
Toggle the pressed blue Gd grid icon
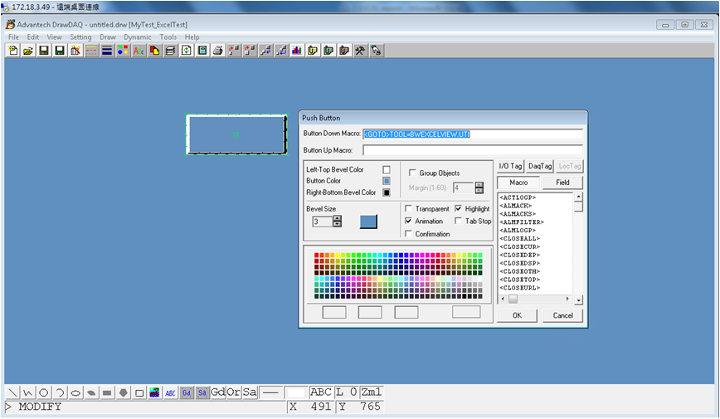[x=187, y=392]
